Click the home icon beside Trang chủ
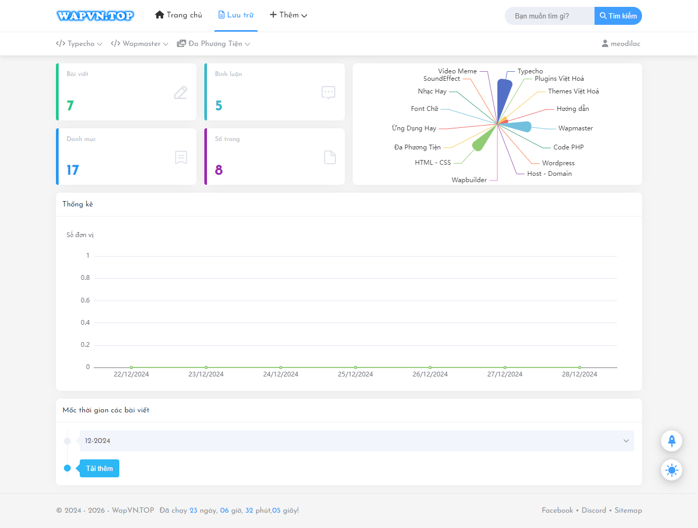This screenshot has width=698, height=528. (159, 15)
